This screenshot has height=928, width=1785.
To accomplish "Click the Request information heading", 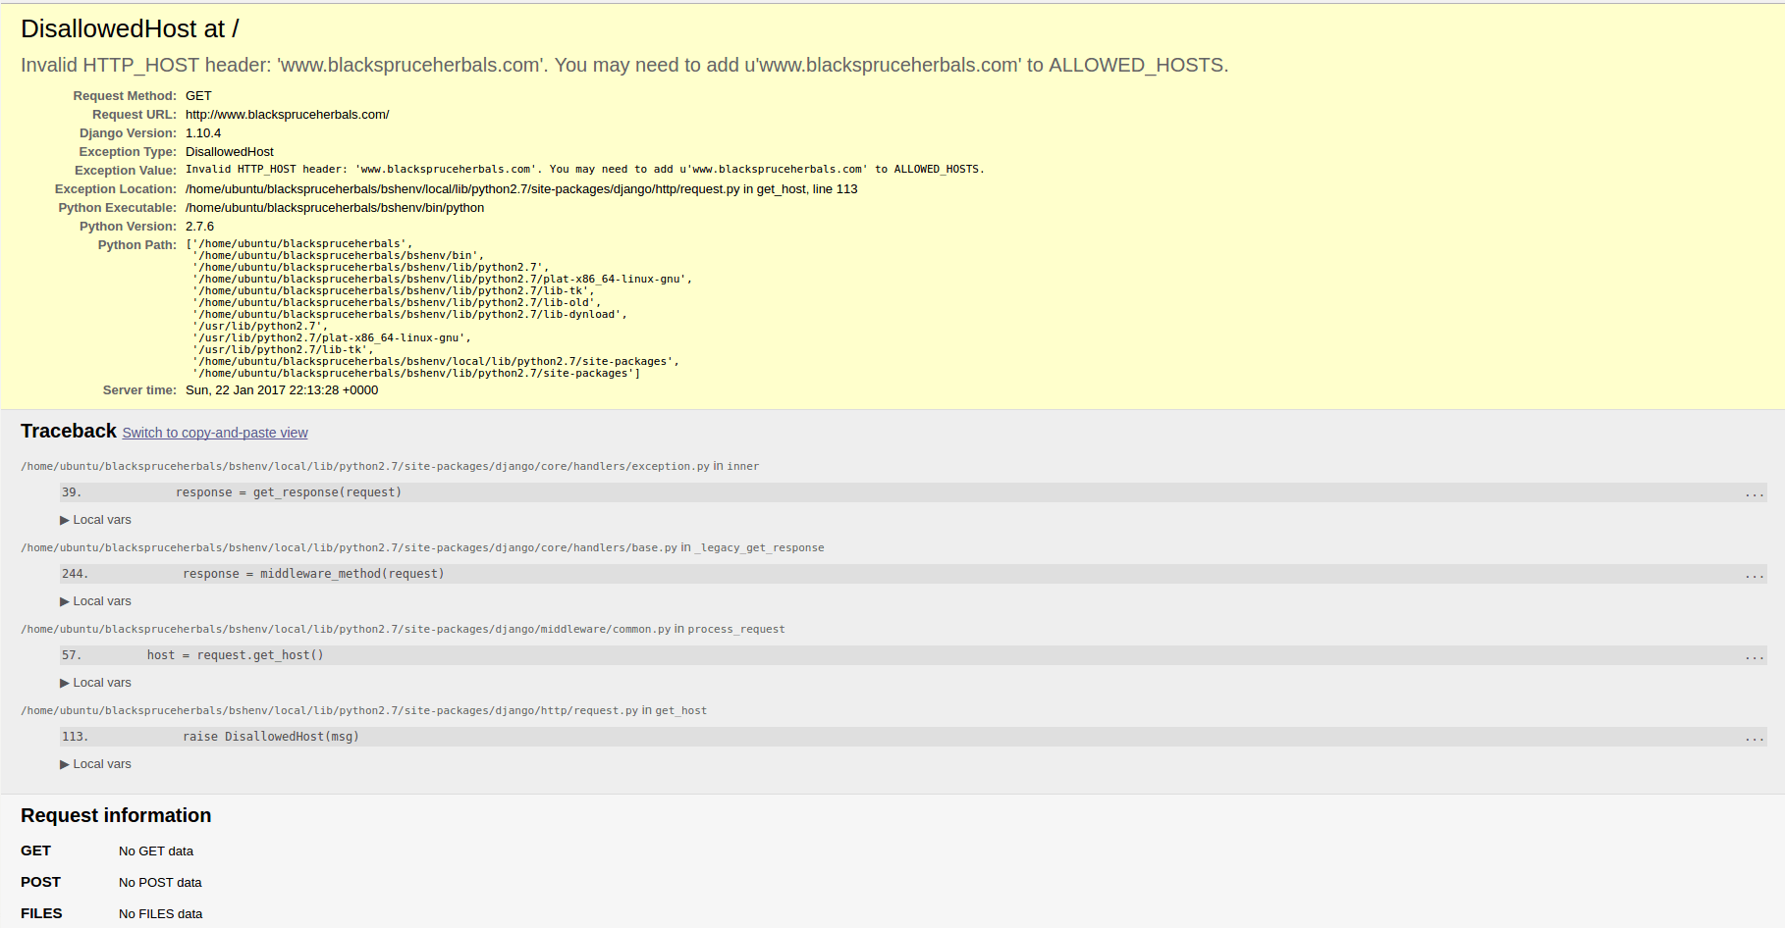I will tap(116, 816).
